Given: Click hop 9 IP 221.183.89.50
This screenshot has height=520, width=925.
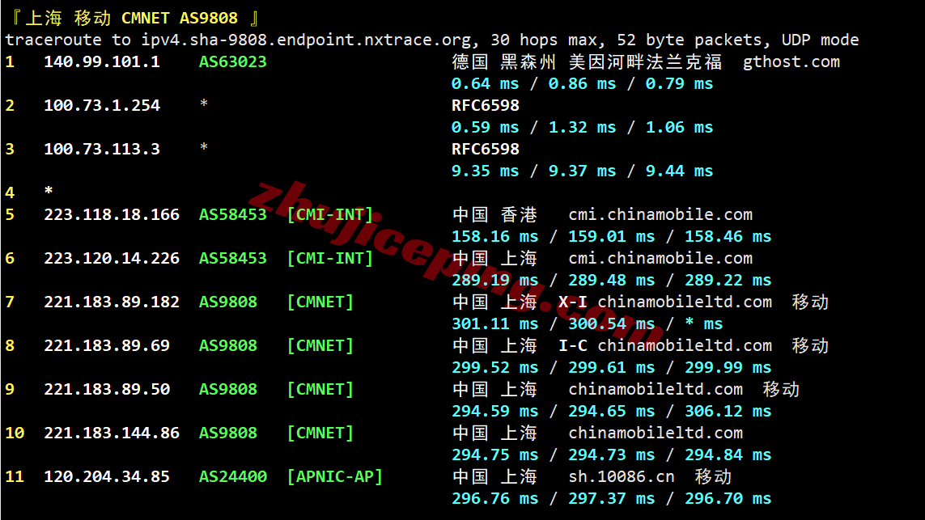Looking at the screenshot, I should tap(107, 389).
